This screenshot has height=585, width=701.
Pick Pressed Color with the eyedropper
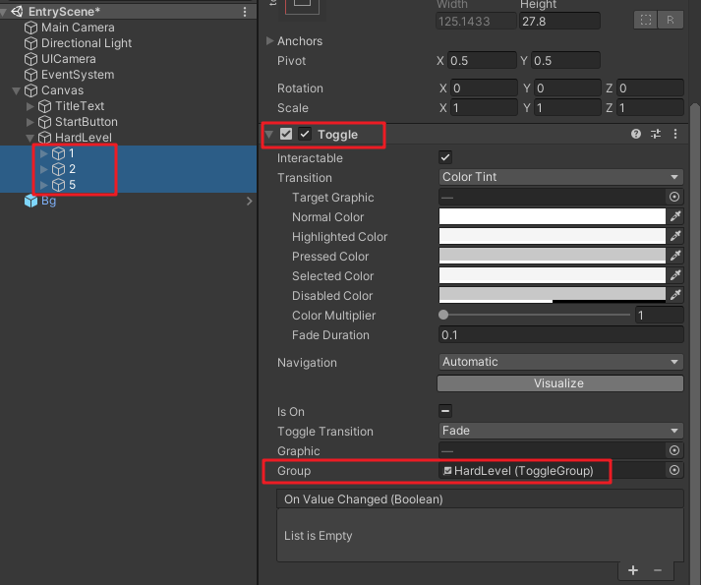pyautogui.click(x=675, y=256)
